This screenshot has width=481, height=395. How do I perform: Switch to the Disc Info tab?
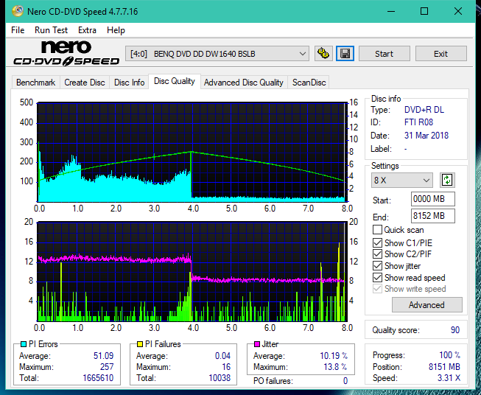129,83
